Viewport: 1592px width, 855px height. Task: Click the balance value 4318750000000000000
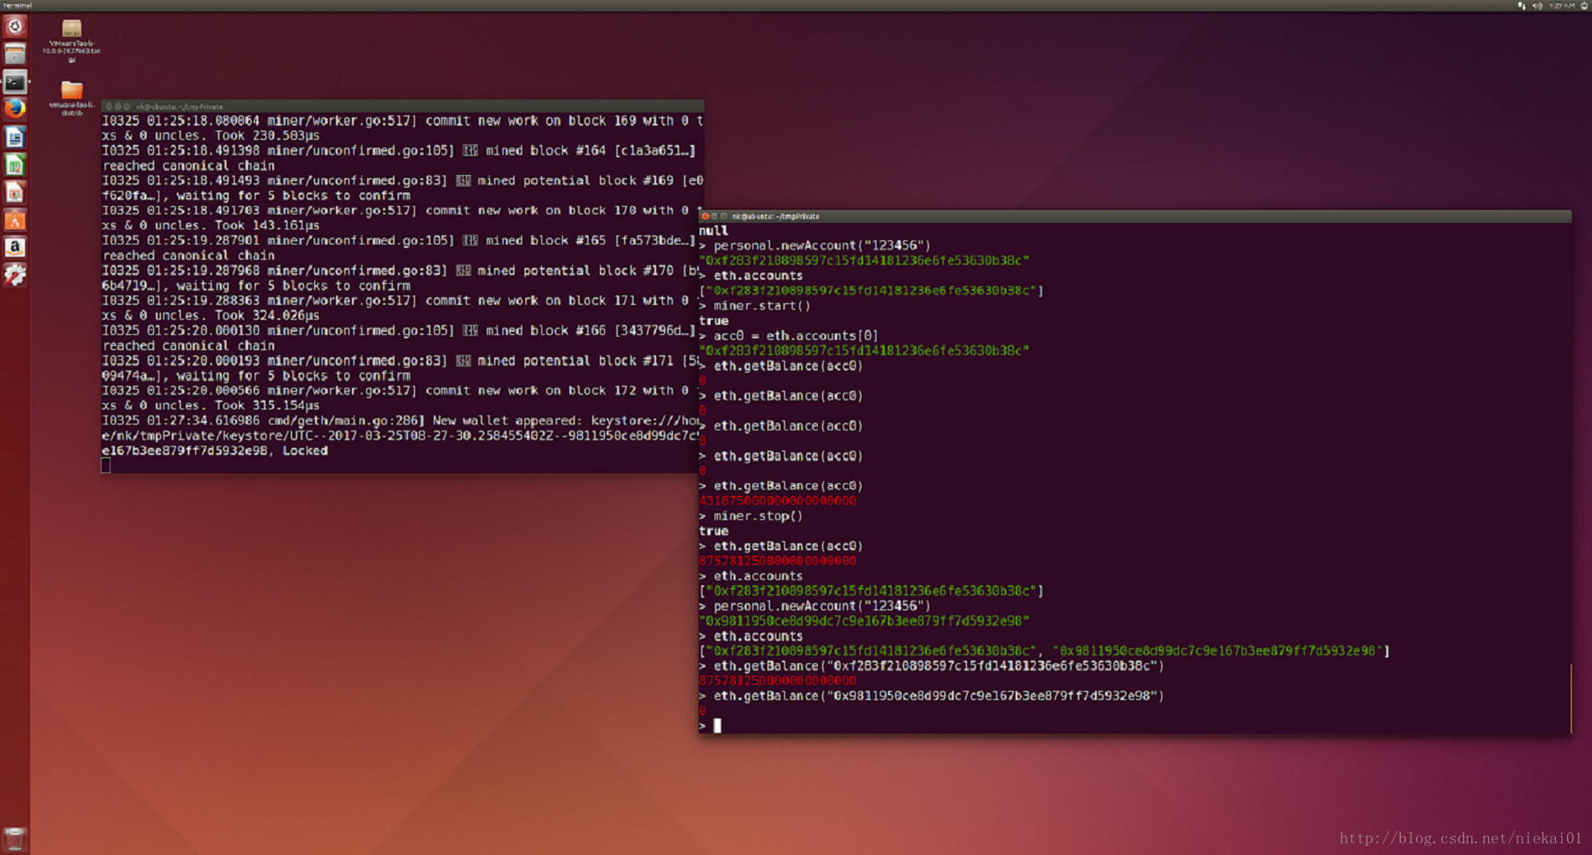click(x=778, y=501)
